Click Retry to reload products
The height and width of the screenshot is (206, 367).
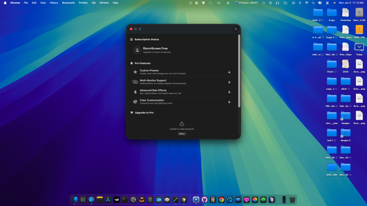pyautogui.click(x=182, y=134)
